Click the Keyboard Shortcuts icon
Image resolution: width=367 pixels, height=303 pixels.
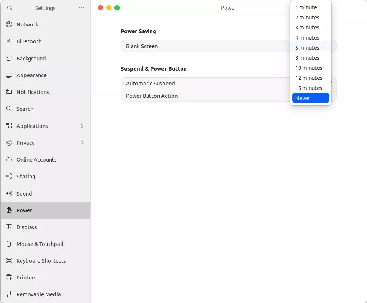(x=9, y=261)
